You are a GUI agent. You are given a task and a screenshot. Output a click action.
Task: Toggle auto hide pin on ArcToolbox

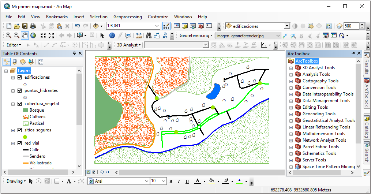pos(353,53)
